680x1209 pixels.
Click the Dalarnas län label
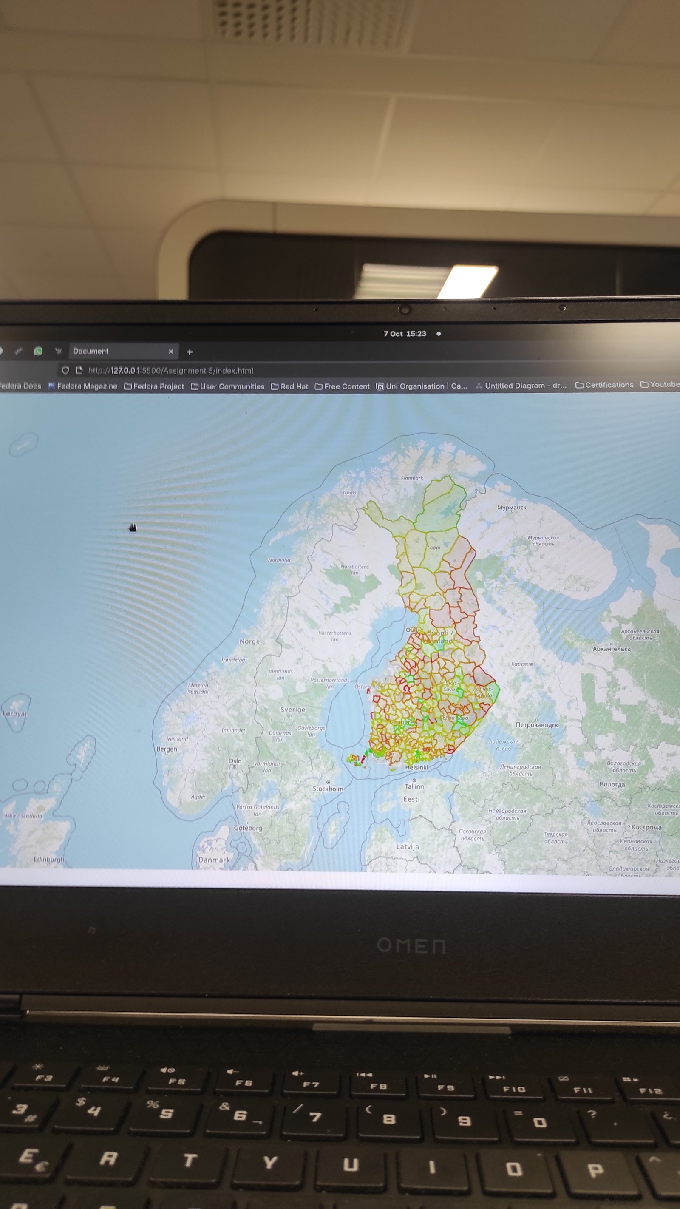click(280, 736)
